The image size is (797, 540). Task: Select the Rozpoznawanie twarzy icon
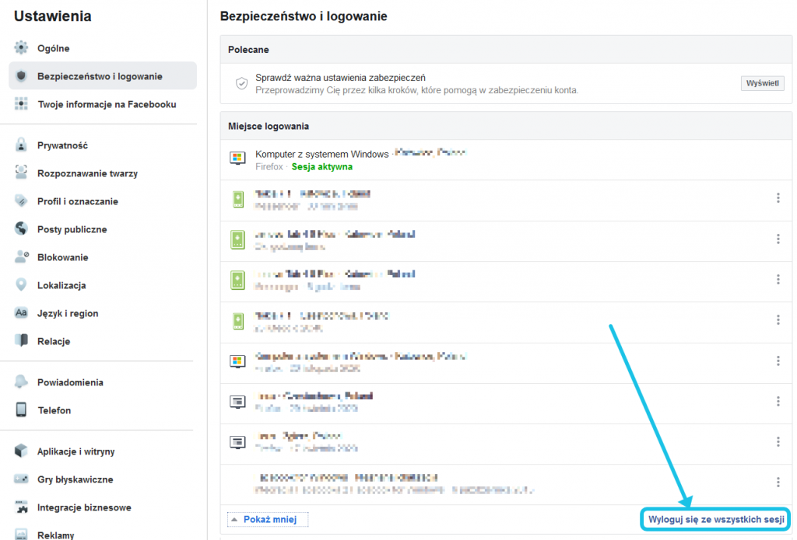point(22,173)
